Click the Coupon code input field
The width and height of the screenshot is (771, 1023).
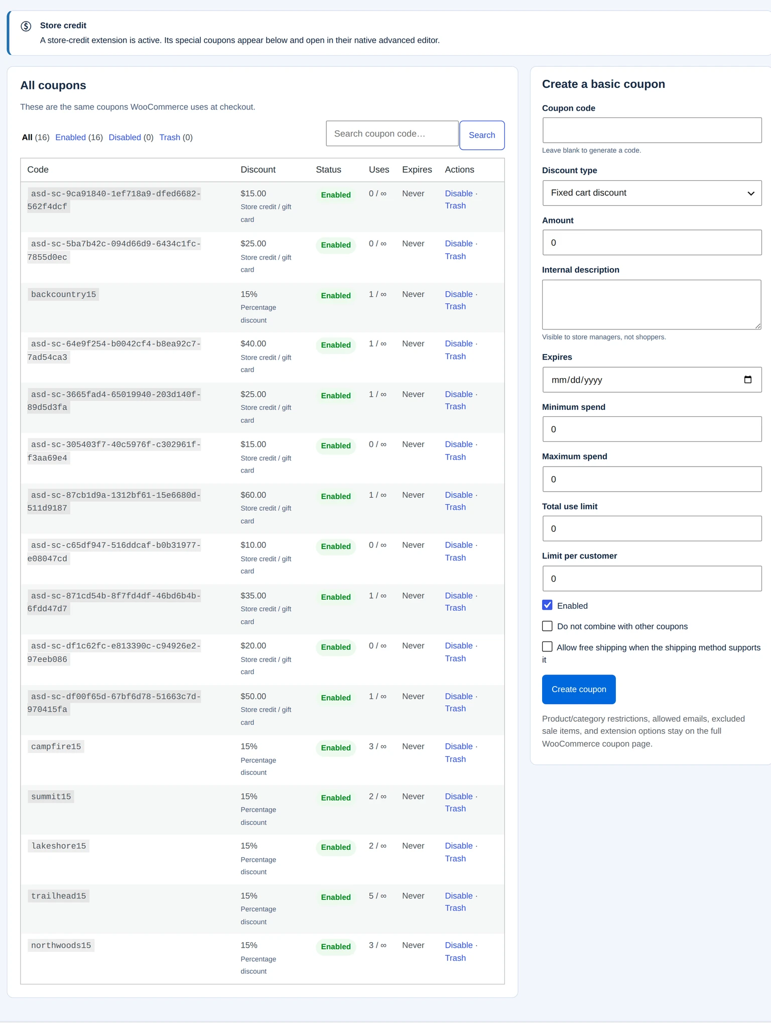[652, 130]
